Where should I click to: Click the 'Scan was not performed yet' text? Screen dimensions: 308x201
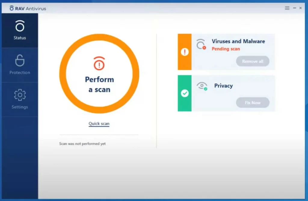[82, 144]
